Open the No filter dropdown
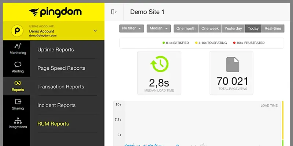This screenshot has width=293, height=146. click(x=131, y=28)
